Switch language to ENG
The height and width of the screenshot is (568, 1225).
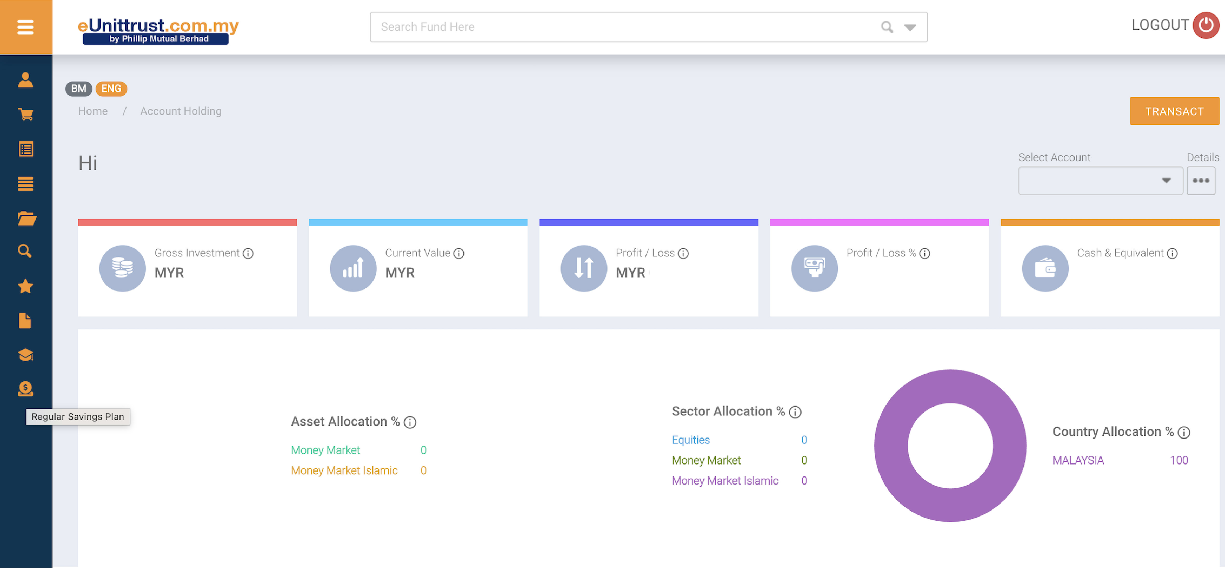pyautogui.click(x=111, y=89)
